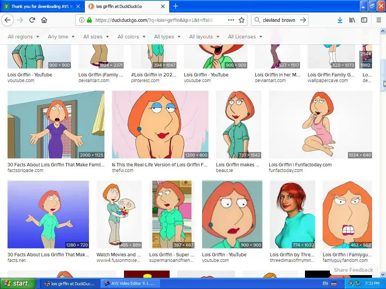Open the Lois on blue gradient 1280 × 720 image

pos(48,214)
